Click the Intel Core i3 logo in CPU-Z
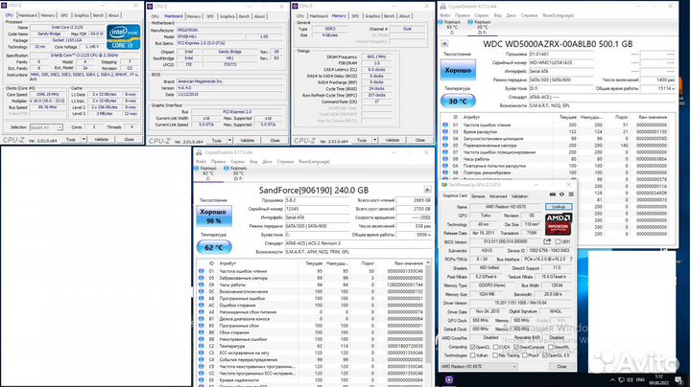 coord(124,37)
